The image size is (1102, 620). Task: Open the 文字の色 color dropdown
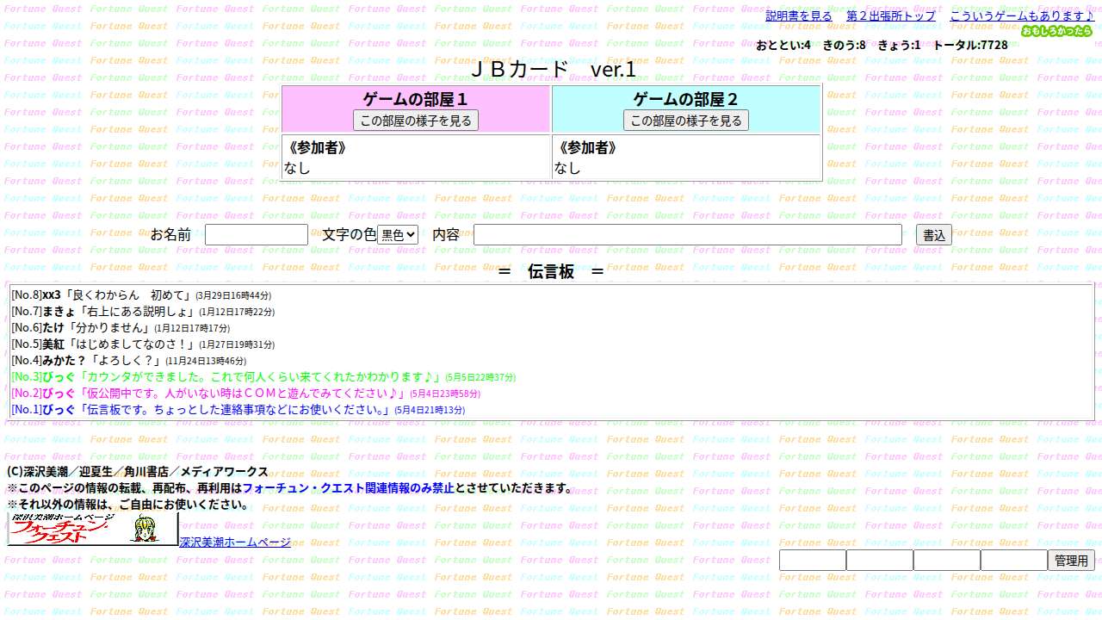tap(398, 234)
